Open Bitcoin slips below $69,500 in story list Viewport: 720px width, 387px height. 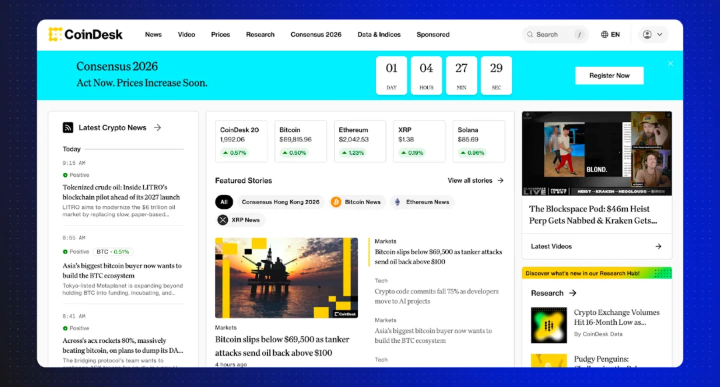click(438, 257)
